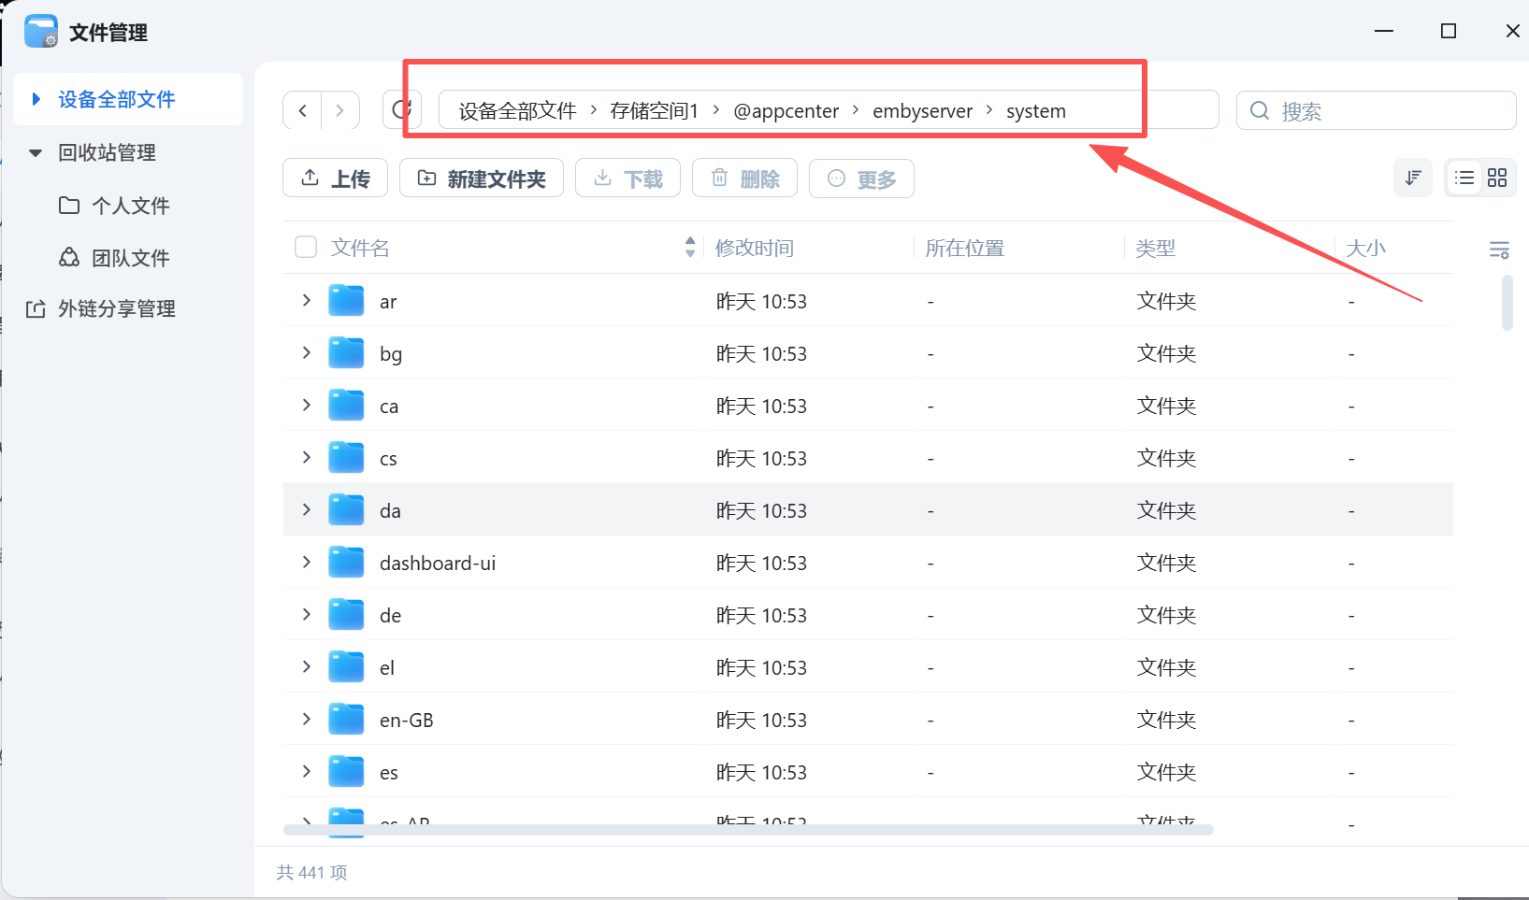The height and width of the screenshot is (900, 1529).
Task: Click the 下载 download button
Action: (x=627, y=178)
